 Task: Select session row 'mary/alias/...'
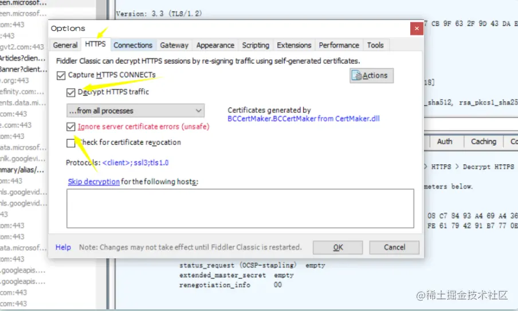[22, 170]
